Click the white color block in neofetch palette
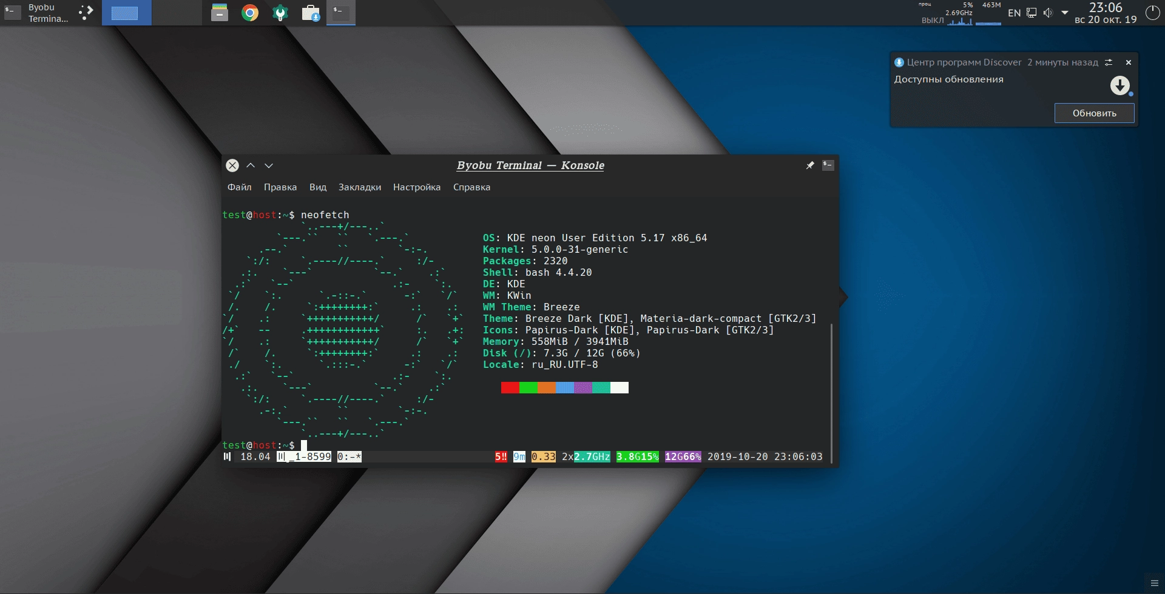This screenshot has width=1165, height=594. click(x=620, y=388)
